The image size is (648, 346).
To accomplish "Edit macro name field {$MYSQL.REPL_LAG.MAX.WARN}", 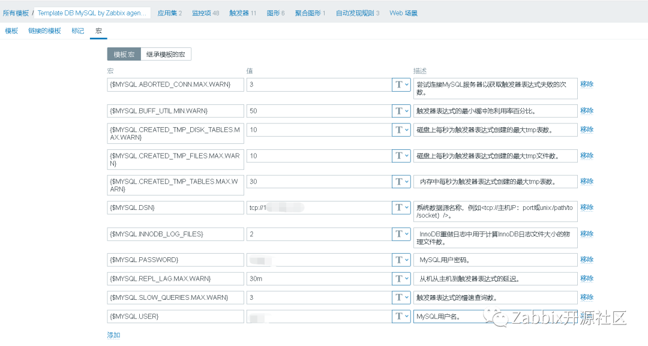I will (175, 279).
